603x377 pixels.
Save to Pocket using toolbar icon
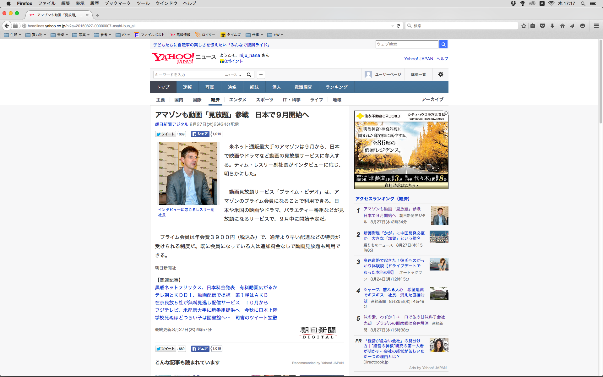(542, 26)
